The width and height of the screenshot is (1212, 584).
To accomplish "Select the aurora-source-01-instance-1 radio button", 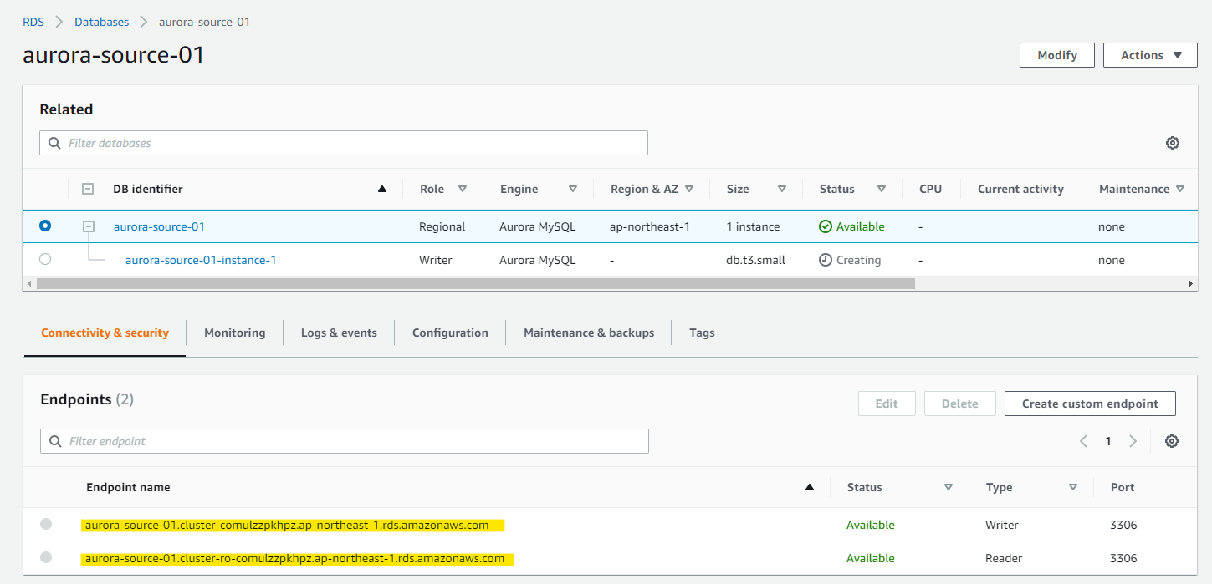I will pyautogui.click(x=45, y=259).
